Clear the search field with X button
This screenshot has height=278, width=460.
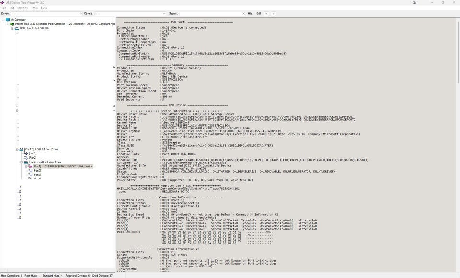(x=243, y=14)
